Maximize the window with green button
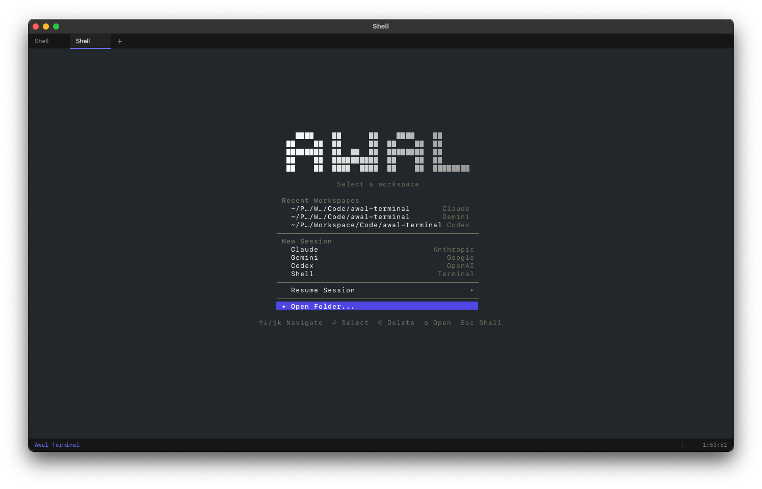 pyautogui.click(x=56, y=26)
